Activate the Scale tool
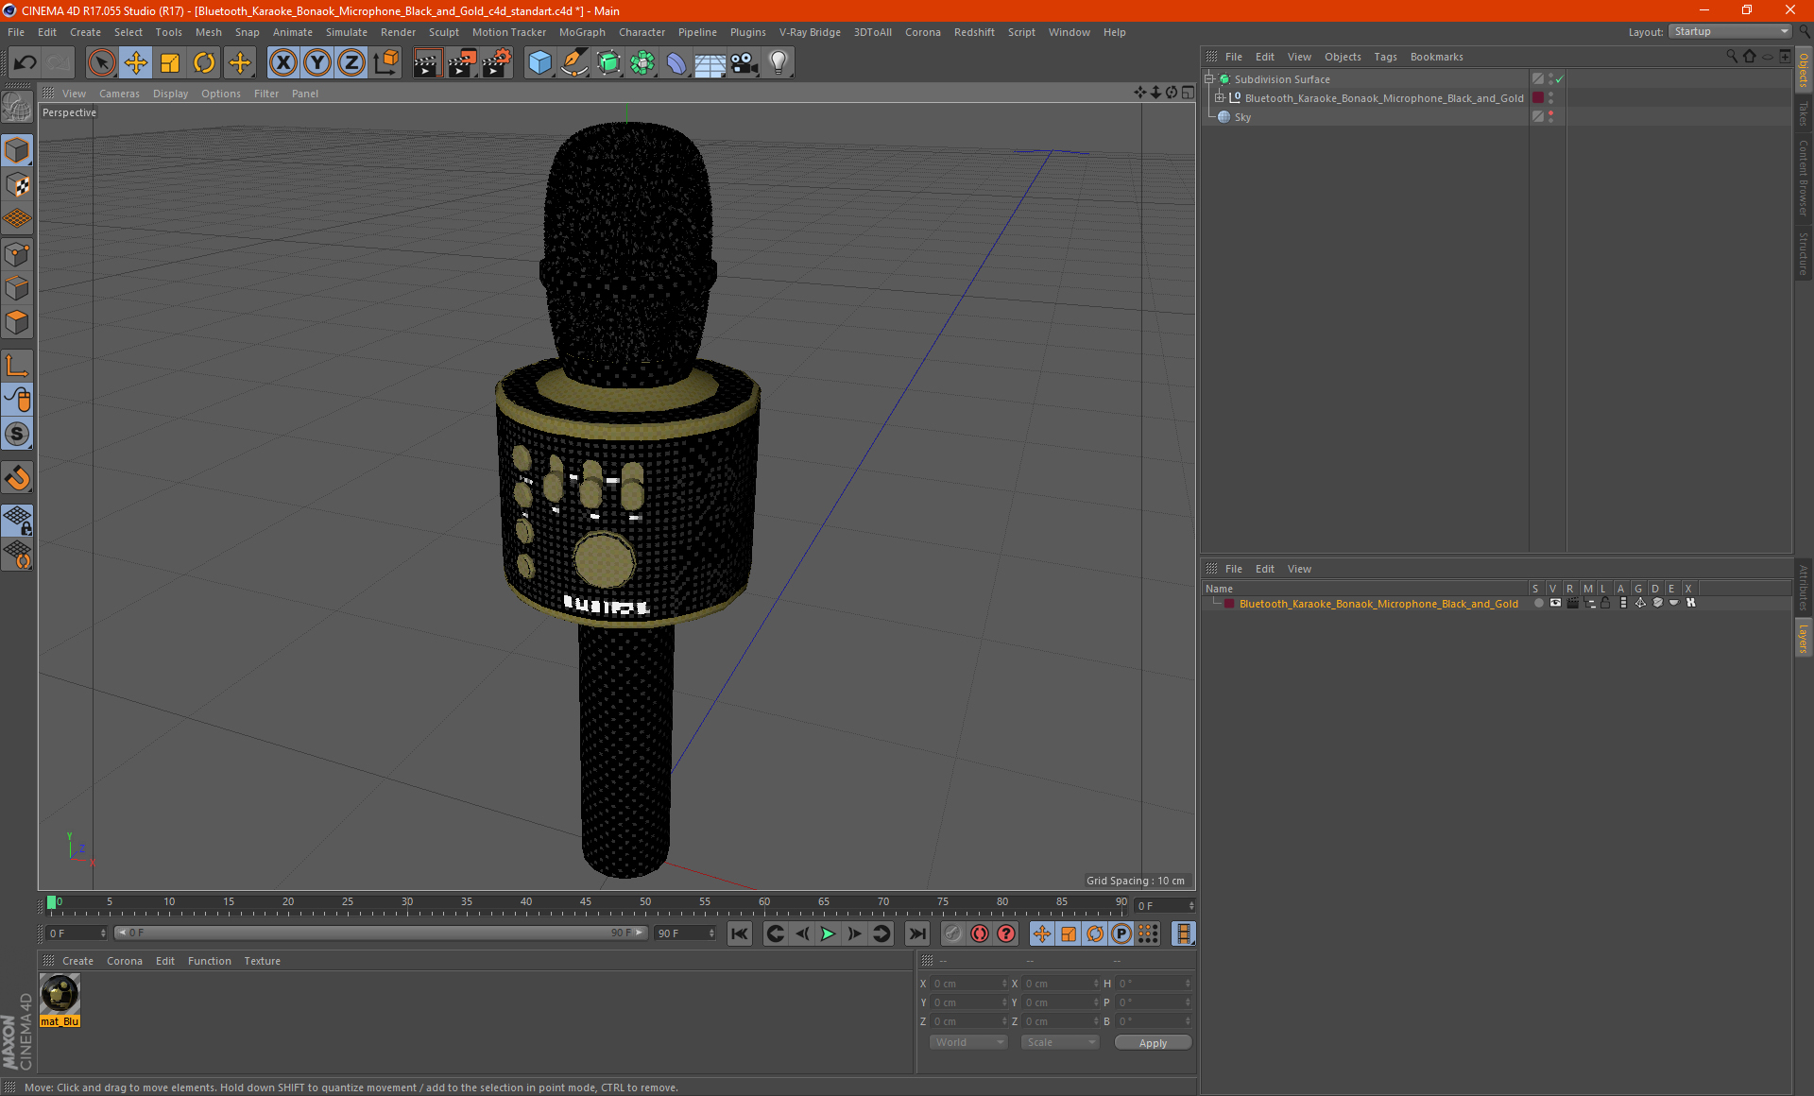1814x1096 pixels. coord(170,62)
